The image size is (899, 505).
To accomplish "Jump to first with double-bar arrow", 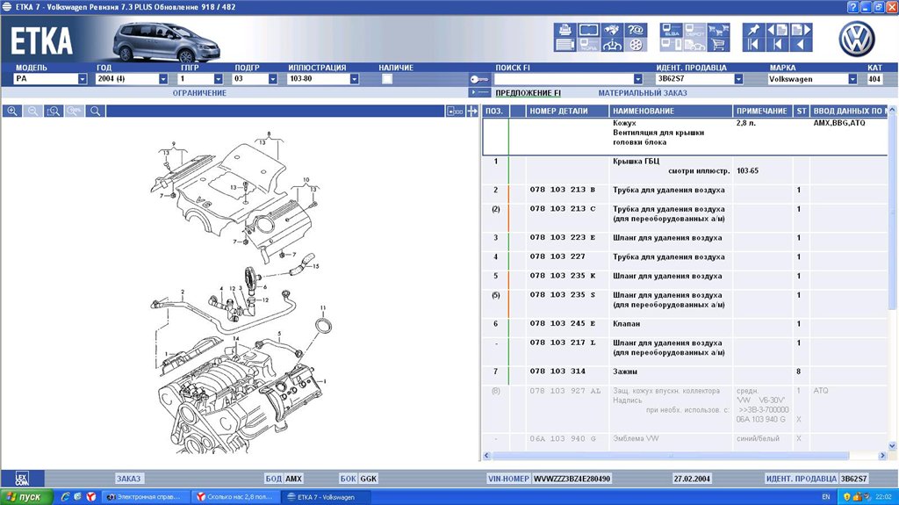I will pos(754,45).
